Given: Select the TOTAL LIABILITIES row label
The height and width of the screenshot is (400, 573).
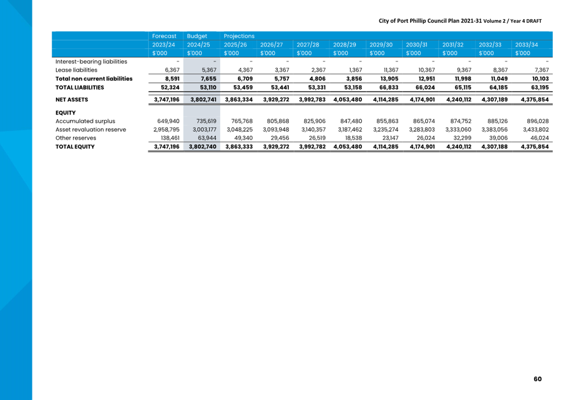Looking at the screenshot, I should point(80,88).
